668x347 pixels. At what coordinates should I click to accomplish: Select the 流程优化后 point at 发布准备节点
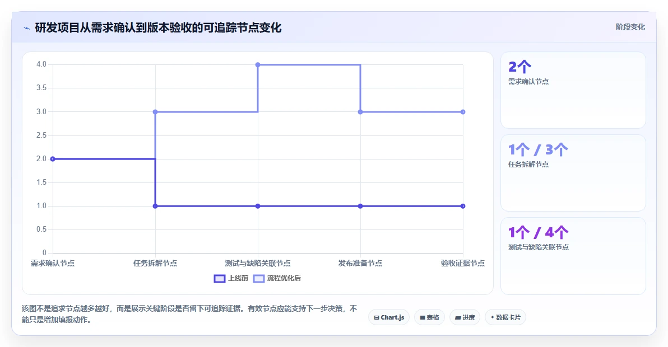[x=360, y=112]
